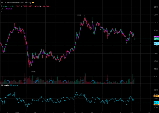Click the 34.80 high price annotation

(79, 15)
